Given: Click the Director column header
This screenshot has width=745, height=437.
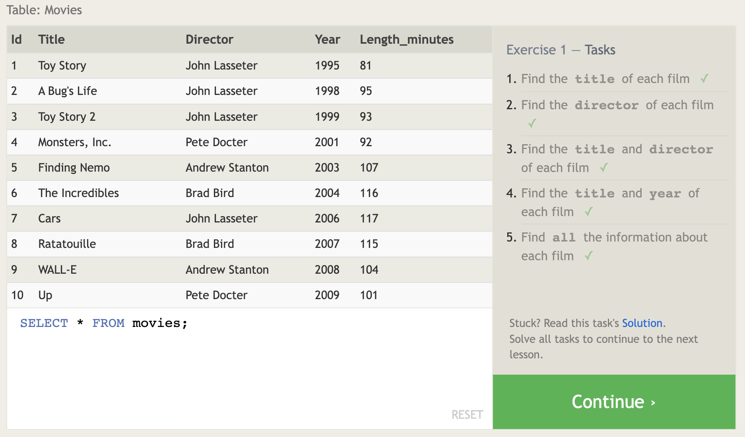Looking at the screenshot, I should [209, 39].
